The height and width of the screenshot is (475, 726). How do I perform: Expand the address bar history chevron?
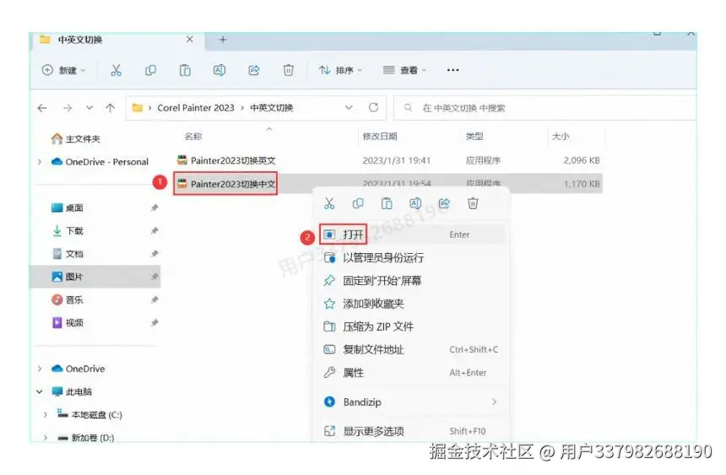(349, 107)
